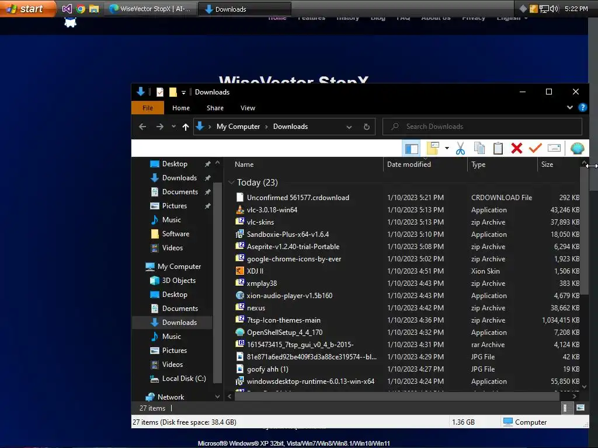Screen dimensions: 598x448
Task: Click the red X Delete icon
Action: tap(516, 148)
